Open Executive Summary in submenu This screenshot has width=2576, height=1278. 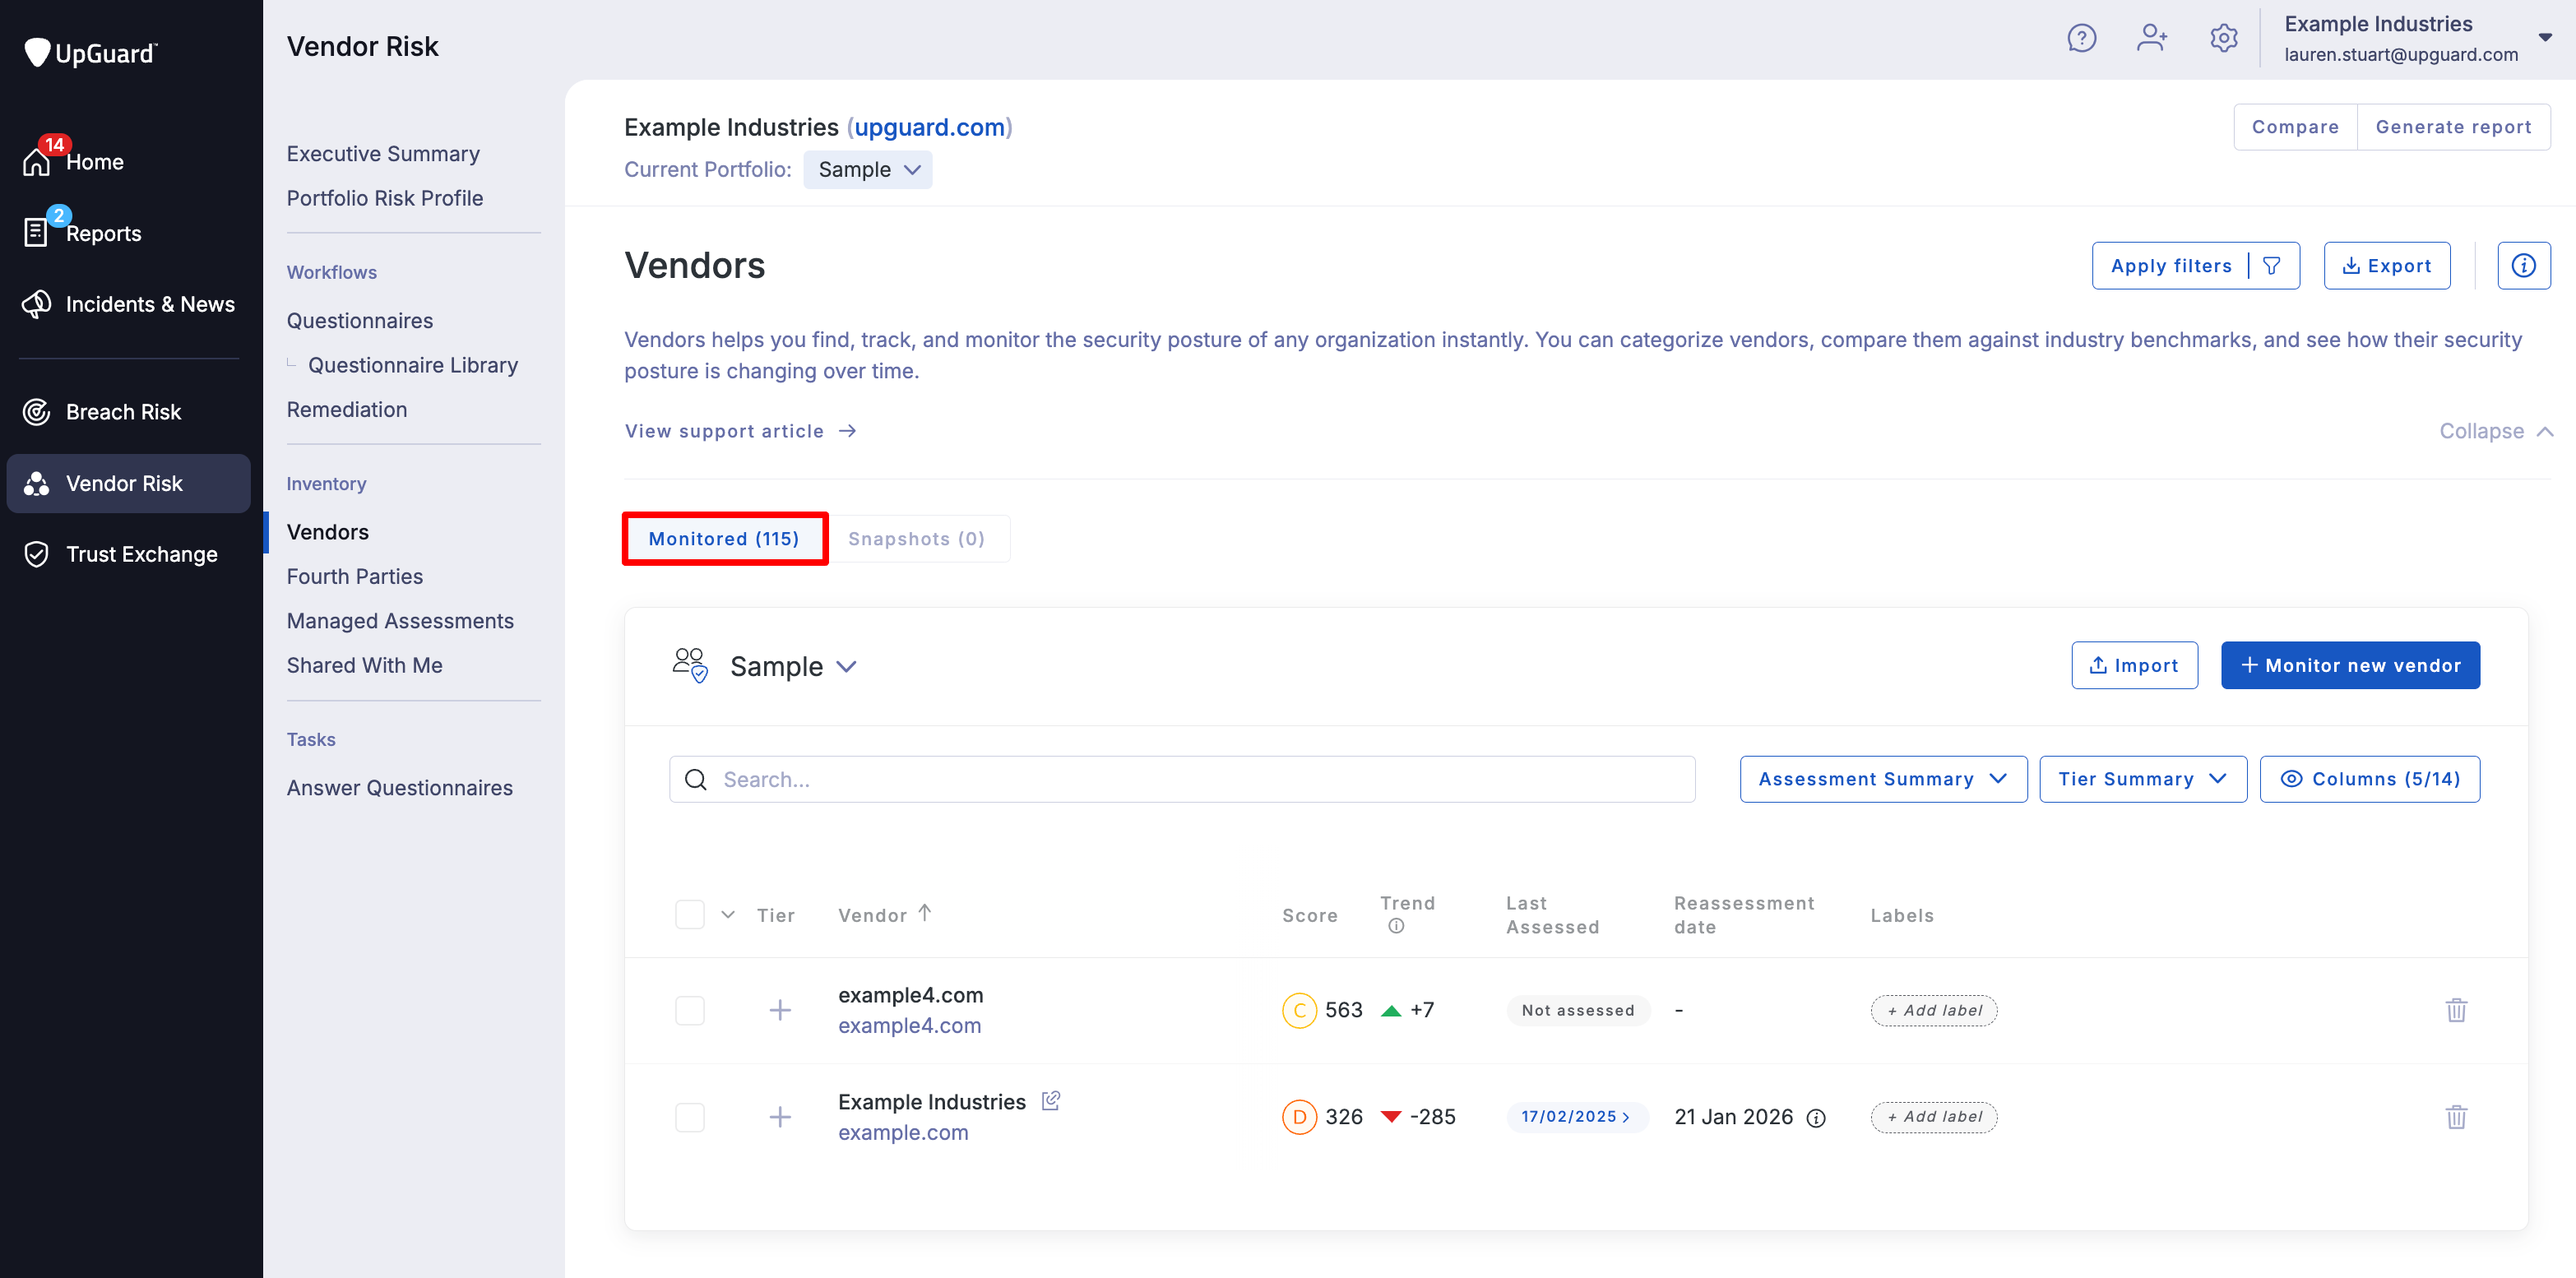(x=383, y=154)
